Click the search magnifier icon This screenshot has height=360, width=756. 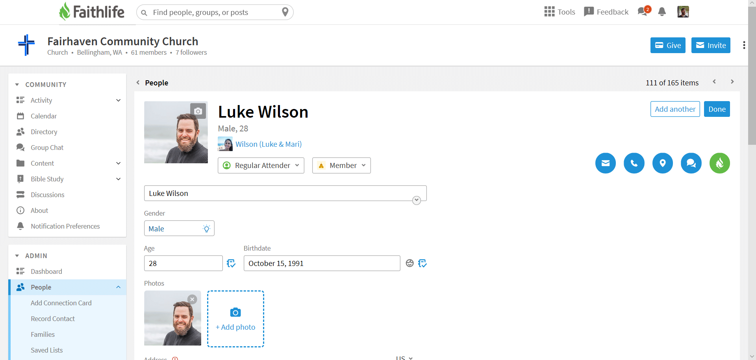click(x=145, y=13)
